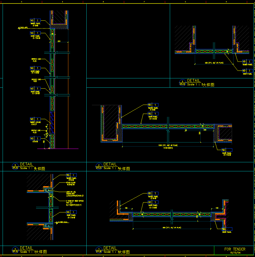Select the AS PER ELEV. annotation
This screenshot has height=257, width=255.
tap(62, 222)
